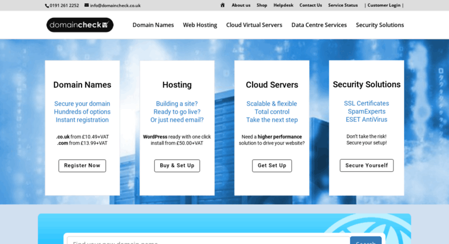The width and height of the screenshot is (449, 244).
Task: Click the '.co.uk from £10.49+VAT' price line
Action: tap(82, 137)
